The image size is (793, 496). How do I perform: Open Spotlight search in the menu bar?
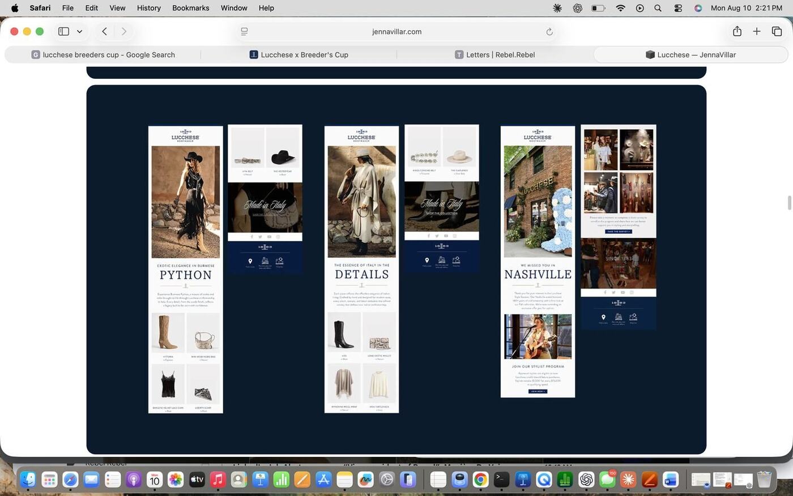(x=658, y=8)
